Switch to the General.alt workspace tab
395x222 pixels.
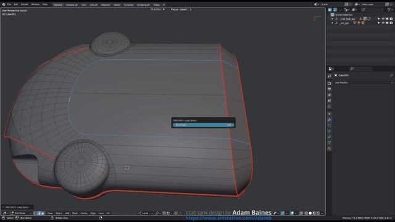[x=72, y=5]
